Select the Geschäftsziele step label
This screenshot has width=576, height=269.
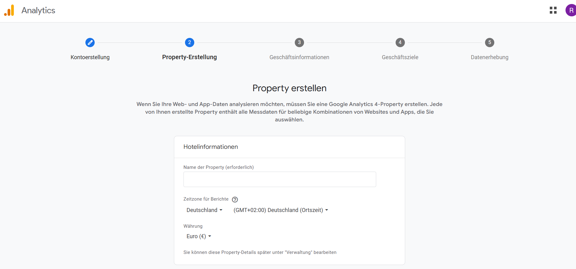pos(400,57)
